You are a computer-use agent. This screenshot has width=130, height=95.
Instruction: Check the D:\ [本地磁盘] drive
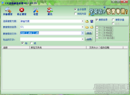click(x=97, y=30)
